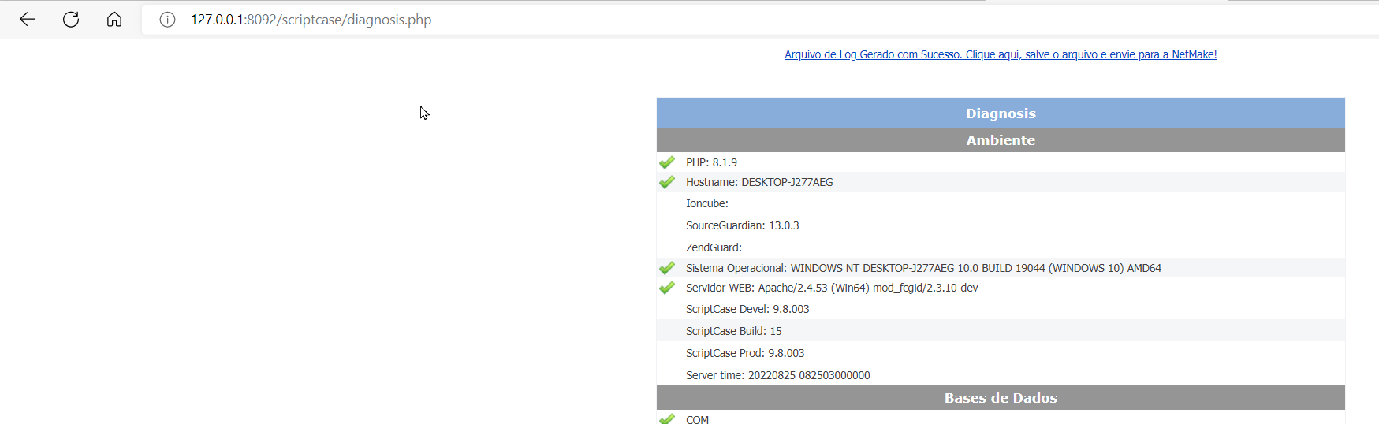Click green check beside Servidor WEB
1379x424 pixels.
(667, 288)
